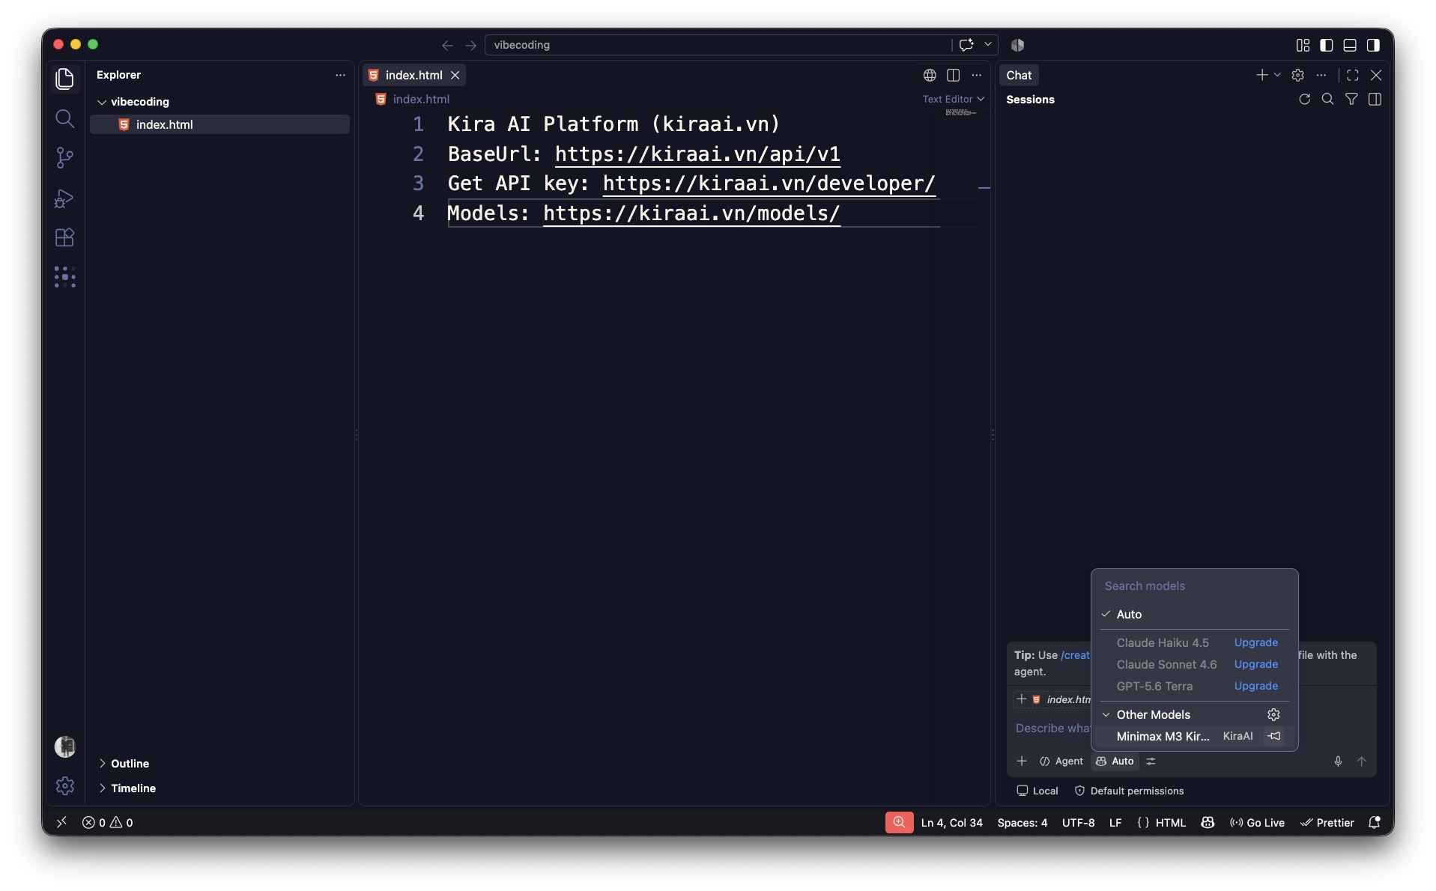This screenshot has width=1436, height=891.
Task: Maximize the chat panel
Action: pyautogui.click(x=1353, y=75)
